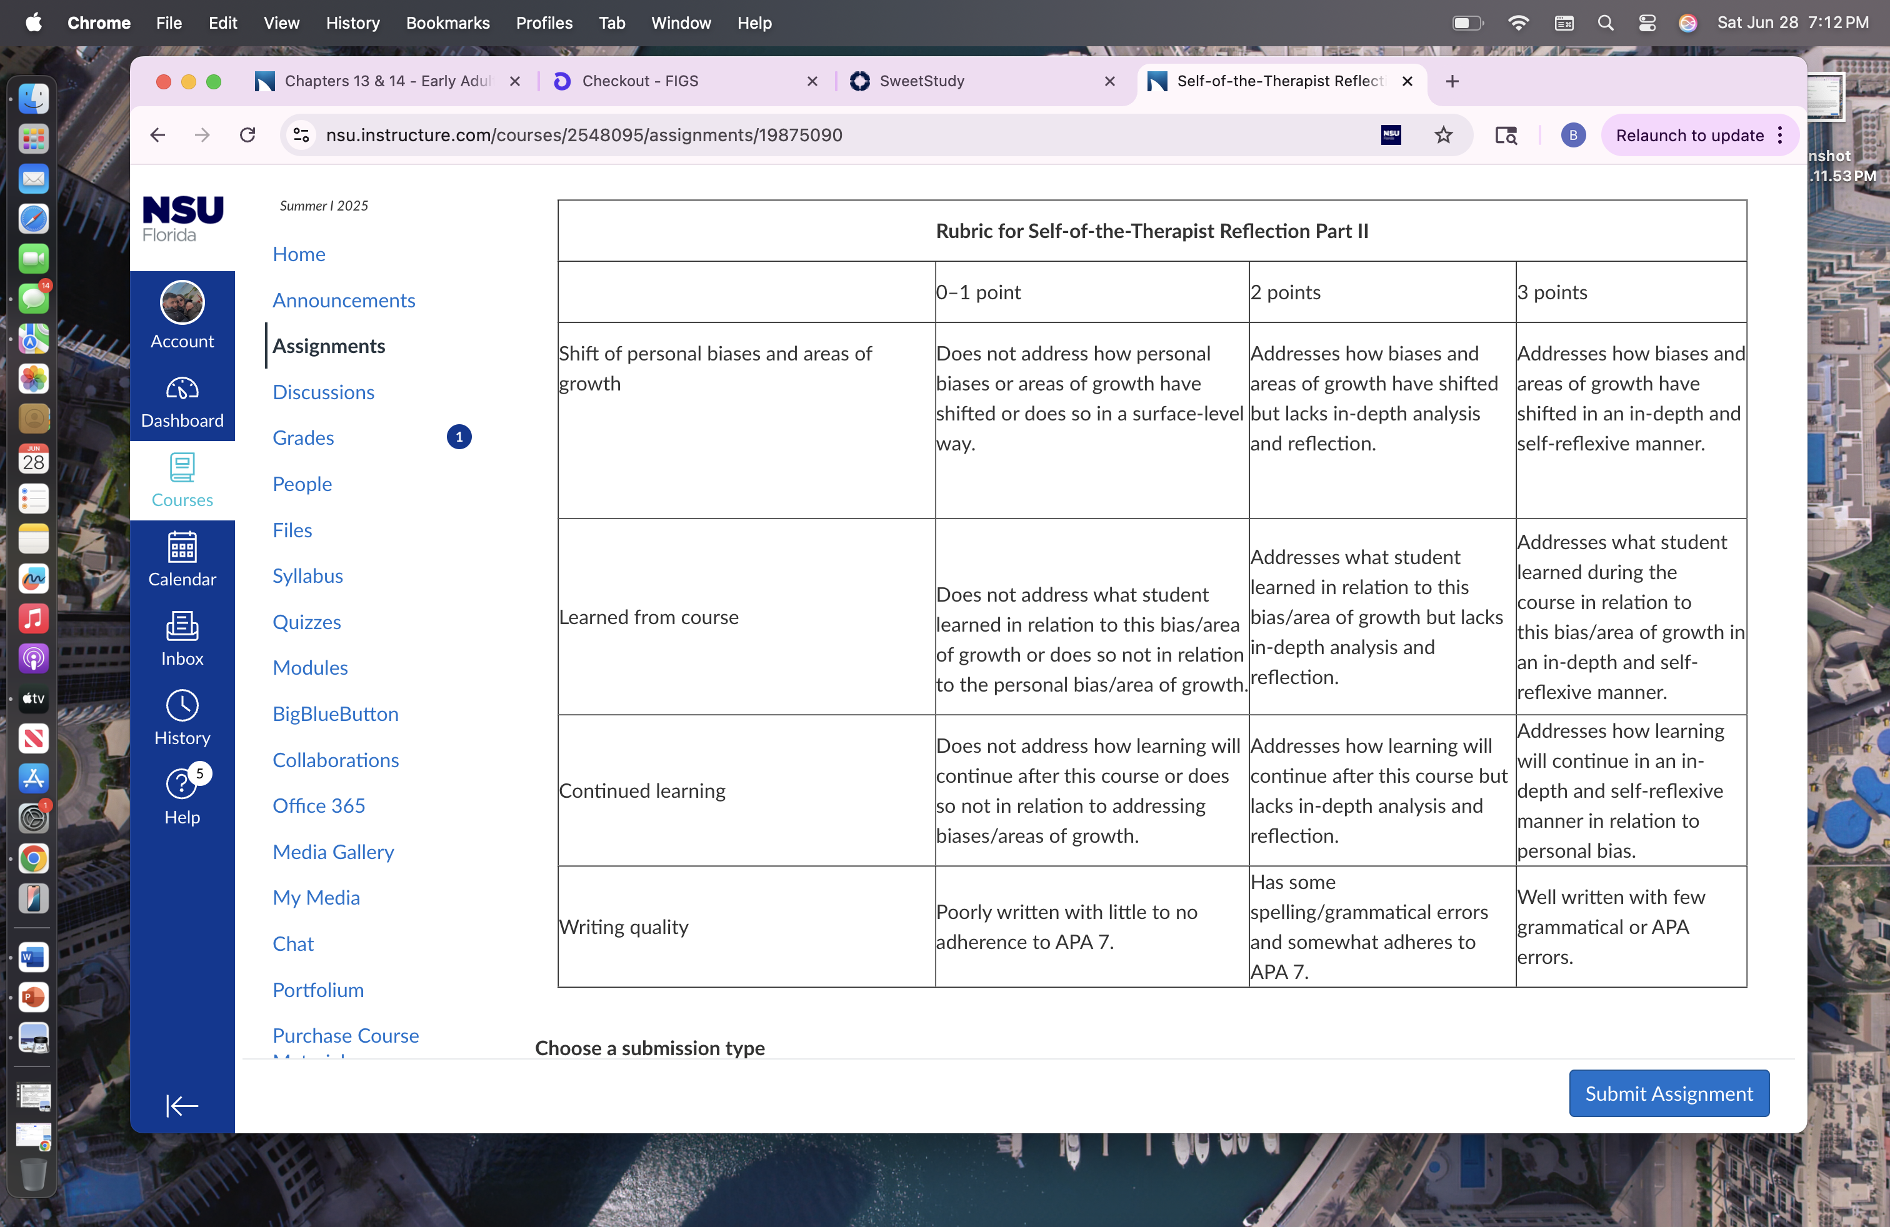Viewport: 1890px width, 1227px height.
Task: Reload the page
Action: click(x=247, y=135)
